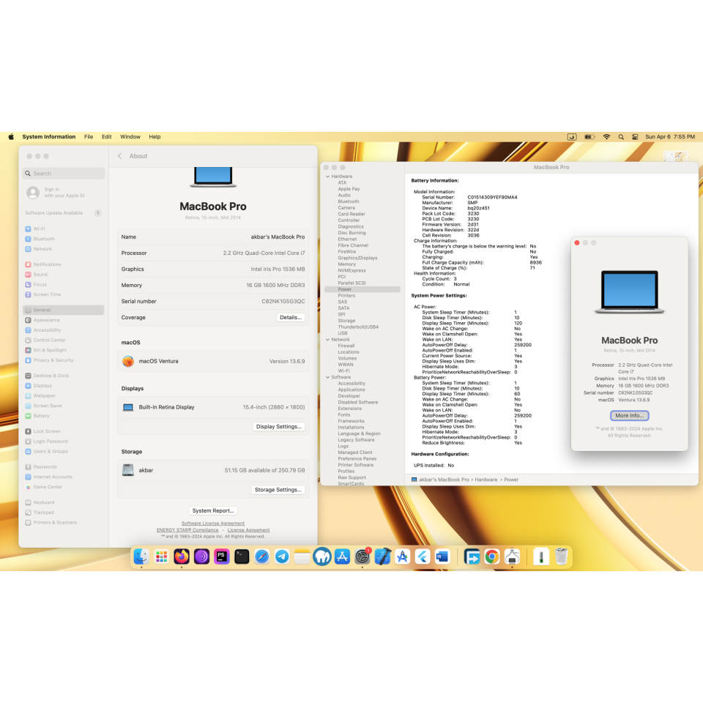The height and width of the screenshot is (703, 703).
Task: Open Finder from the Dock
Action: tap(141, 557)
